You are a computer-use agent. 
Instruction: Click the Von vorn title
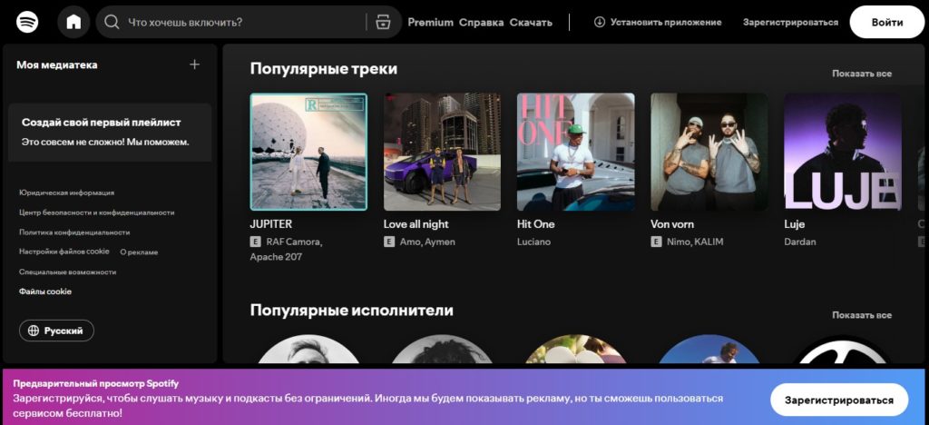pos(672,224)
